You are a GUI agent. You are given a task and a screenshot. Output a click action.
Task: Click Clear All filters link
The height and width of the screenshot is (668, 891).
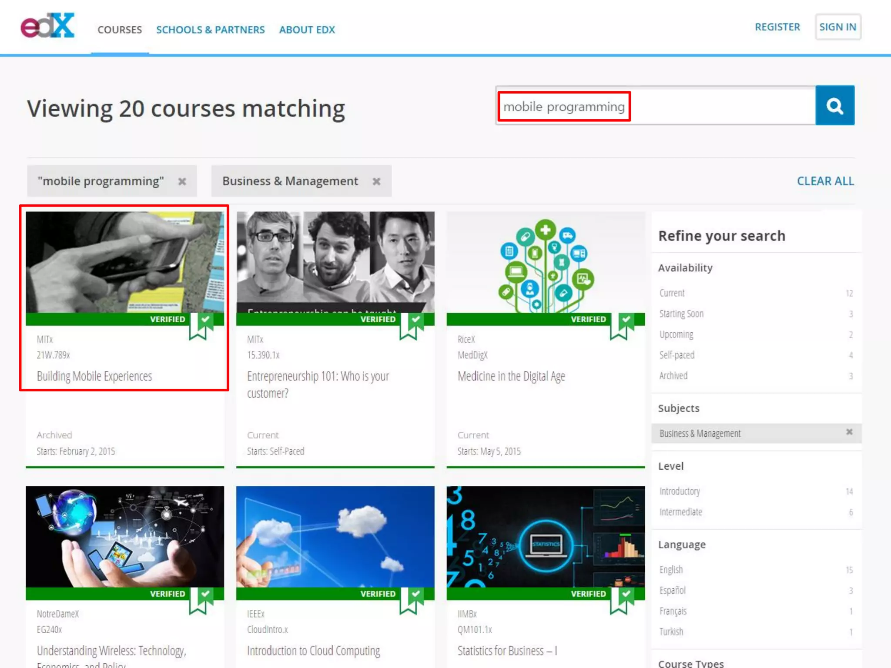(x=825, y=181)
